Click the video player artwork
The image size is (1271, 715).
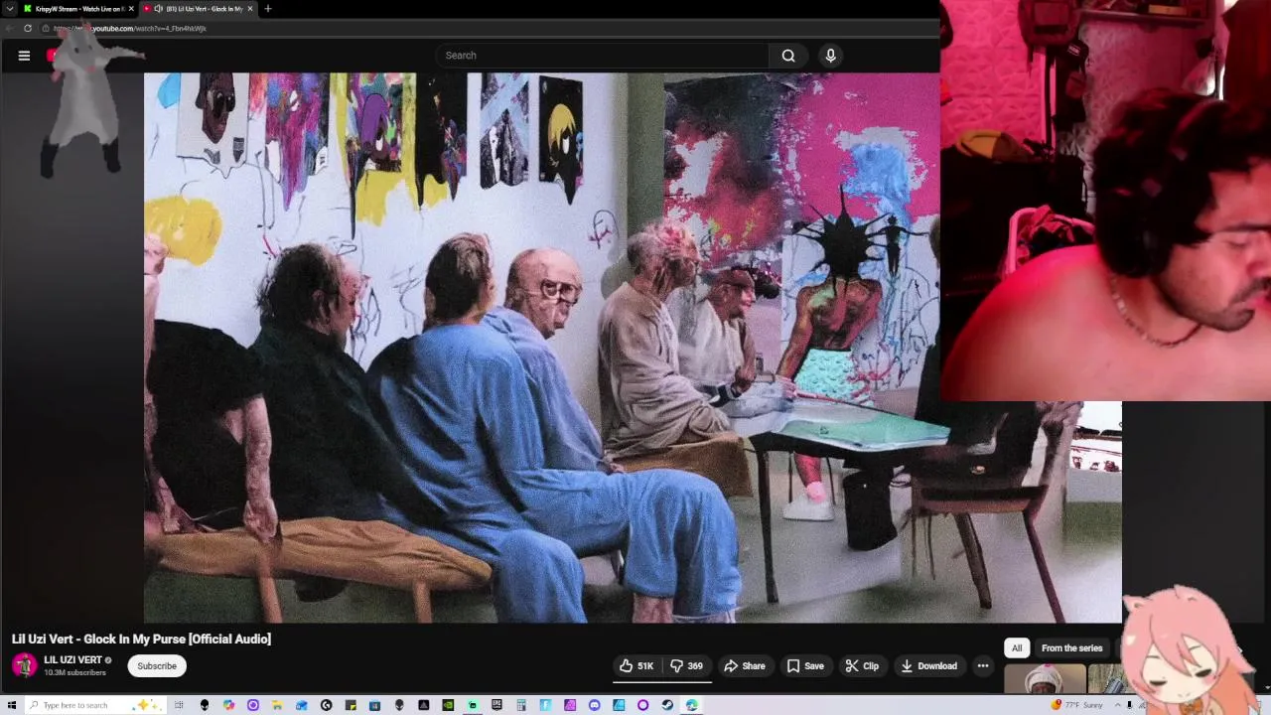click(633, 348)
